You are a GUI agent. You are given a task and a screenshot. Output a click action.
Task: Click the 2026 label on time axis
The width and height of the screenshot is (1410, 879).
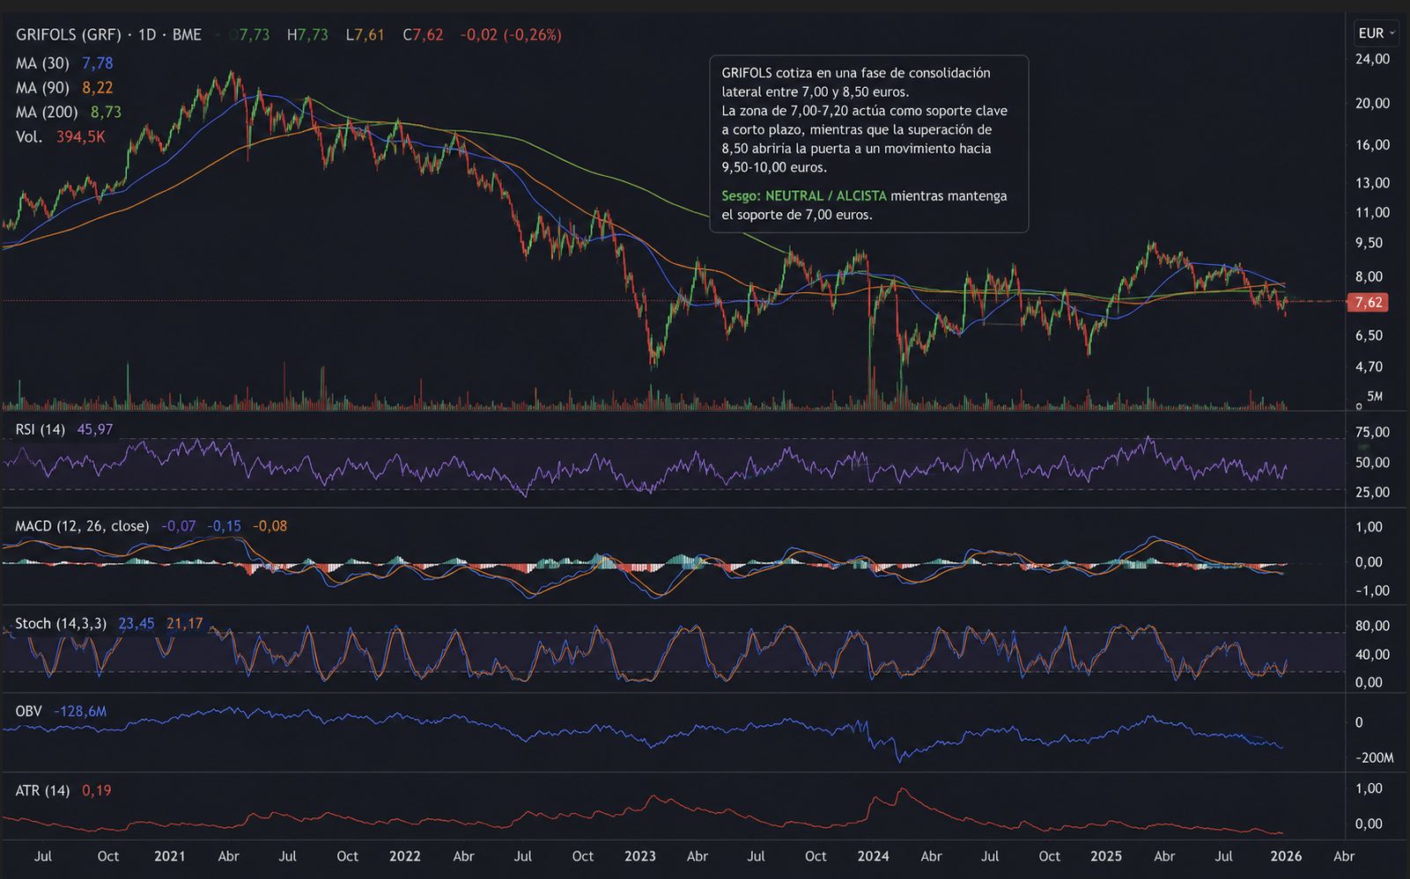click(1286, 856)
